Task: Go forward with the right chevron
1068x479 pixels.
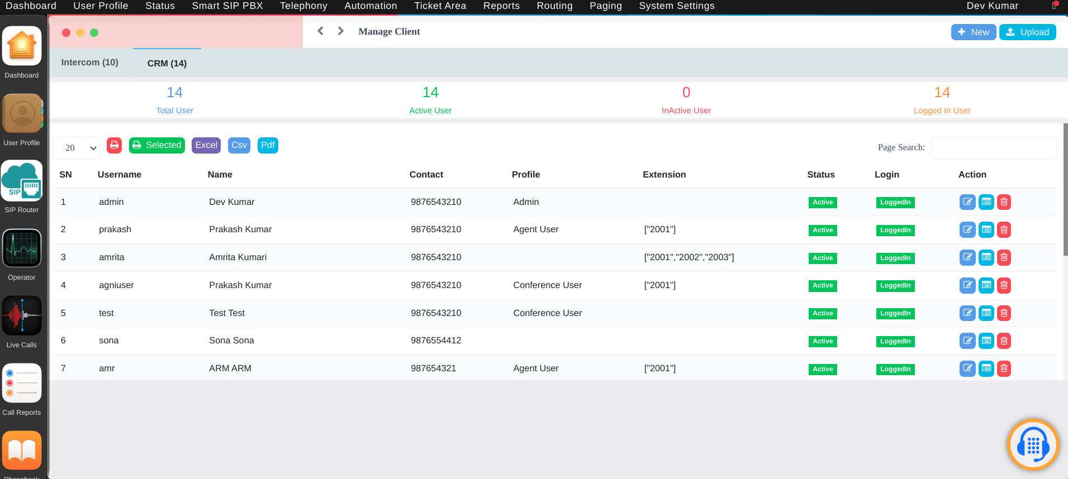Action: tap(340, 31)
